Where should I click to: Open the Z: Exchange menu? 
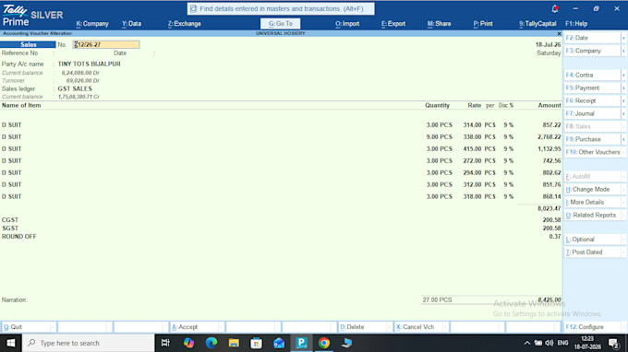click(184, 24)
